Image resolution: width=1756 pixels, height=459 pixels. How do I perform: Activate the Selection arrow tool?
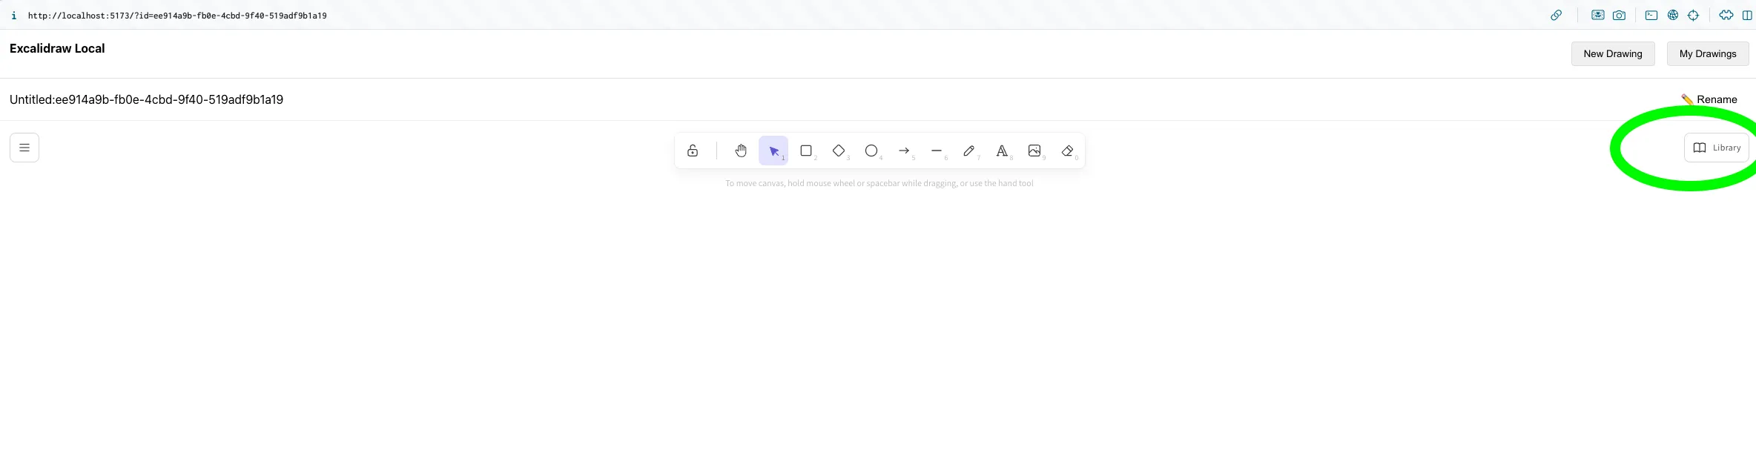[773, 151]
